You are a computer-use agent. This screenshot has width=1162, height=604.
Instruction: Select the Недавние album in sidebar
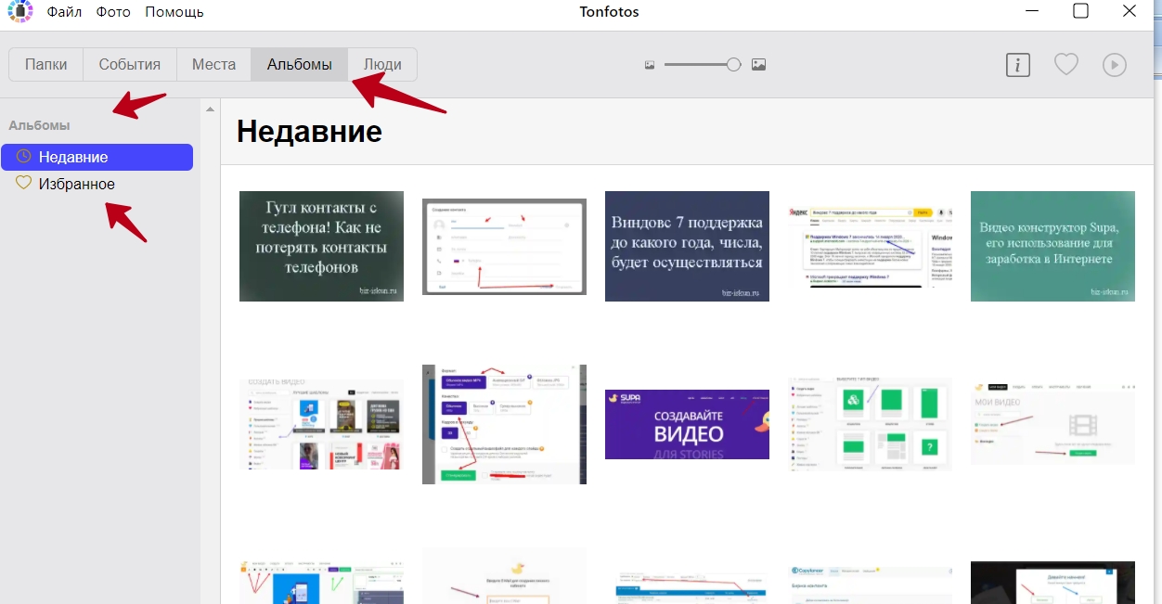(x=97, y=158)
